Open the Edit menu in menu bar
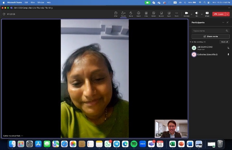The image size is (232, 150). (26, 2)
